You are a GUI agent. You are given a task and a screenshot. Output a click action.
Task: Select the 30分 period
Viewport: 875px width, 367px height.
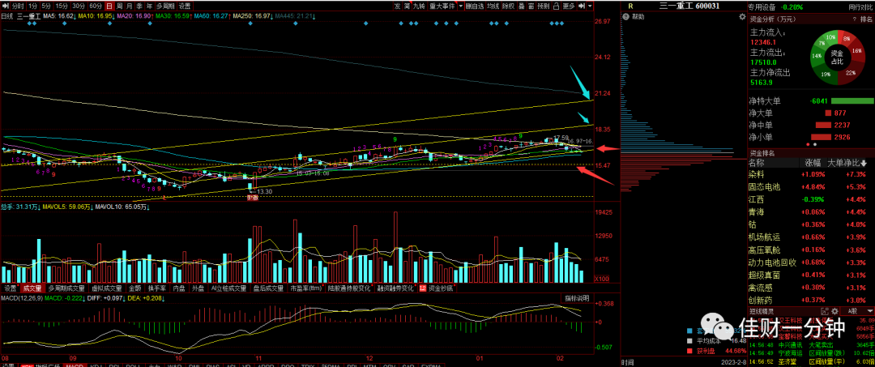(79, 6)
